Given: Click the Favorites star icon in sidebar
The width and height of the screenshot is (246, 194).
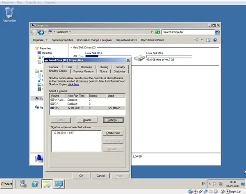Looking at the screenshot, I should (37, 48).
